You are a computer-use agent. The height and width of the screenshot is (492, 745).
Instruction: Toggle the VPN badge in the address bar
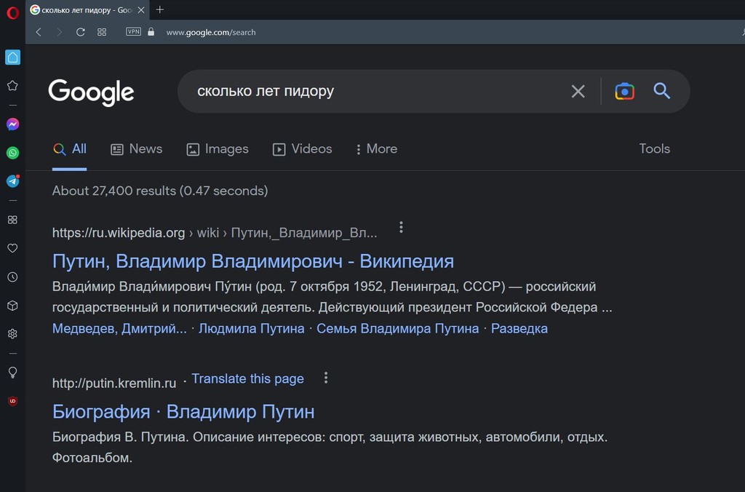pos(132,32)
